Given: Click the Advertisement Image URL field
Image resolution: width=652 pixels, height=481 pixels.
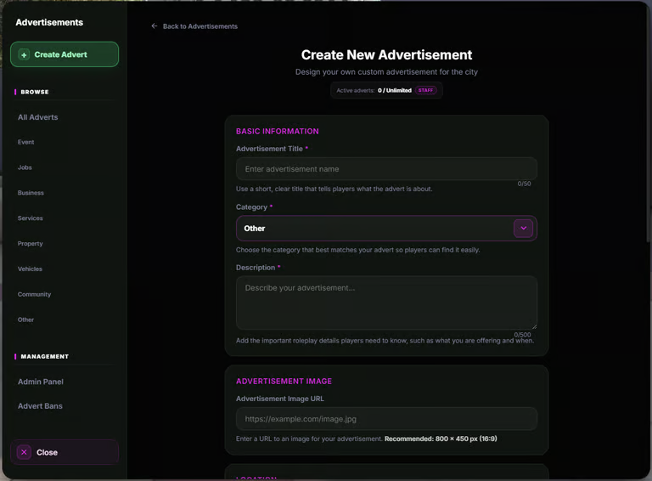Looking at the screenshot, I should [386, 419].
